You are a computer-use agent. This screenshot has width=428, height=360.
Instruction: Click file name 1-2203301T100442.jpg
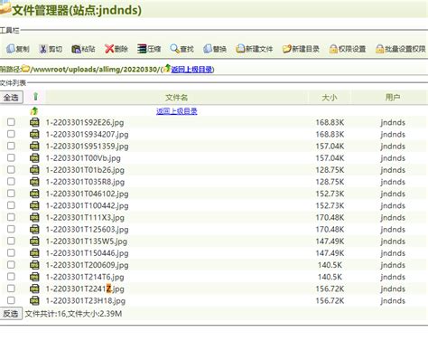coord(87,205)
